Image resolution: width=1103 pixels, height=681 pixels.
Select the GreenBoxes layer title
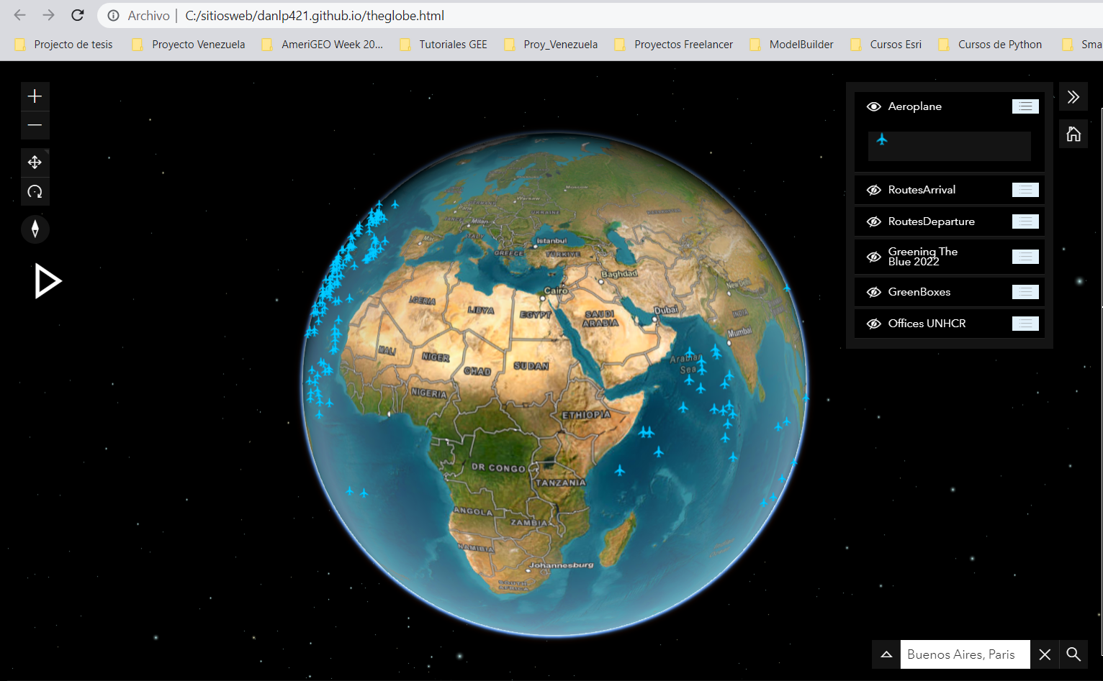(x=919, y=292)
